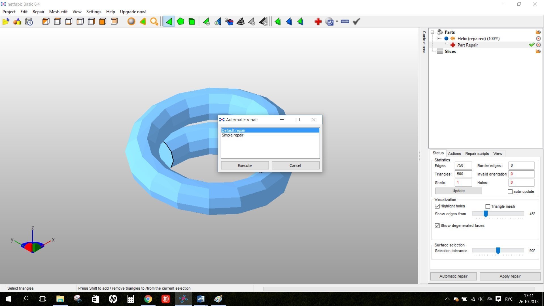Click the wireframe tetrahedron toolbar icon
Image resolution: width=544 pixels, height=306 pixels.
(x=240, y=22)
